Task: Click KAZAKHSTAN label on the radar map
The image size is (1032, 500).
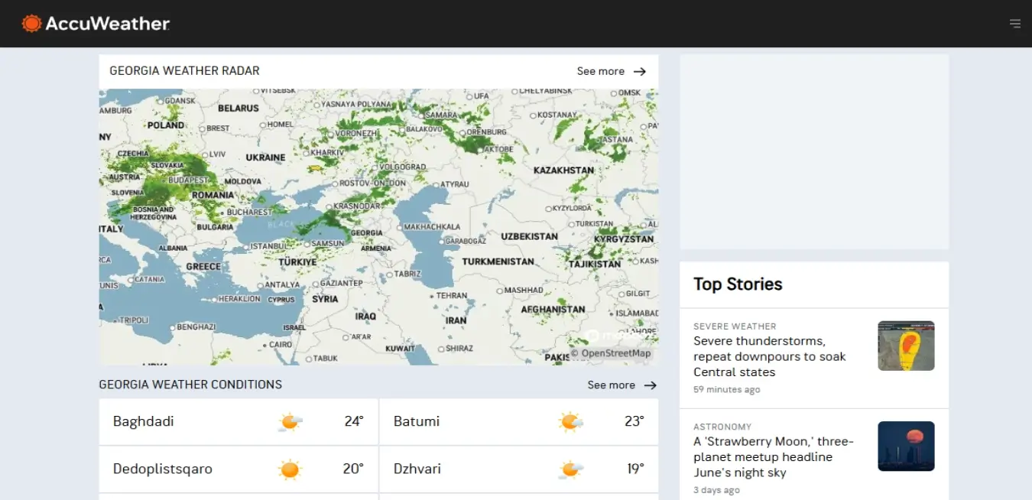Action: pyautogui.click(x=564, y=170)
